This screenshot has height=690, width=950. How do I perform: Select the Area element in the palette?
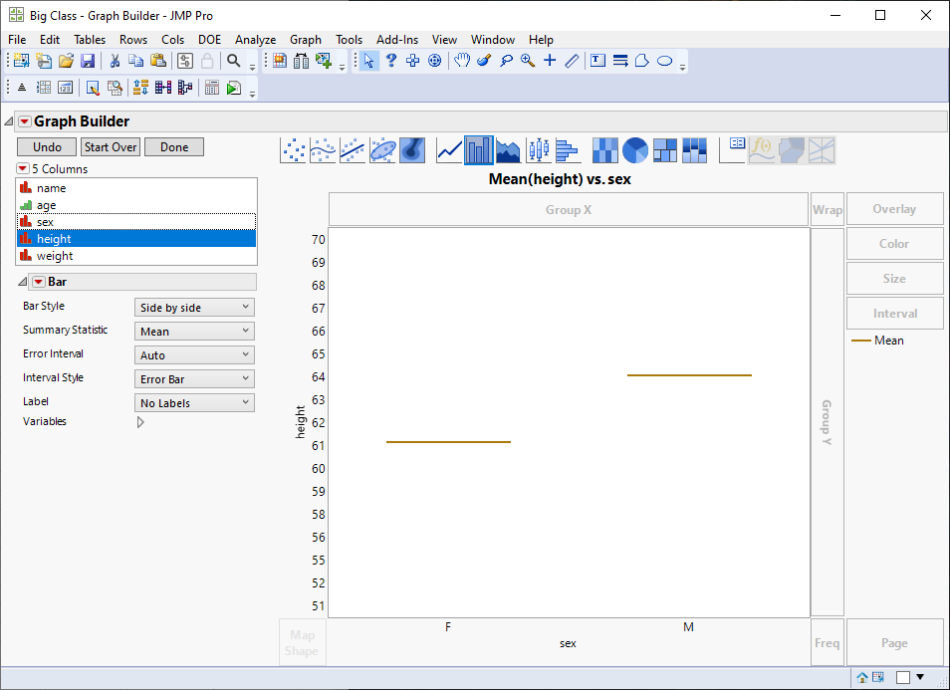(x=508, y=149)
